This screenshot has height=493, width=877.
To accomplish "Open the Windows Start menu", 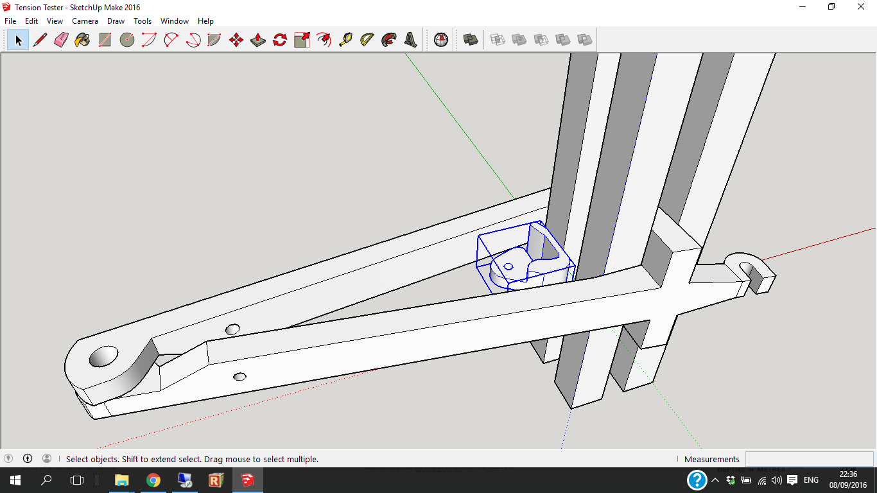I will (x=15, y=480).
